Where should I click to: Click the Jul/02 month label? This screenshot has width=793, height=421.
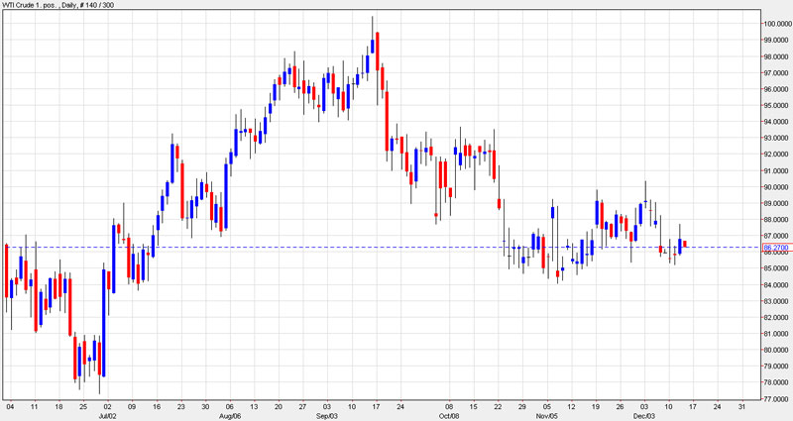point(108,415)
